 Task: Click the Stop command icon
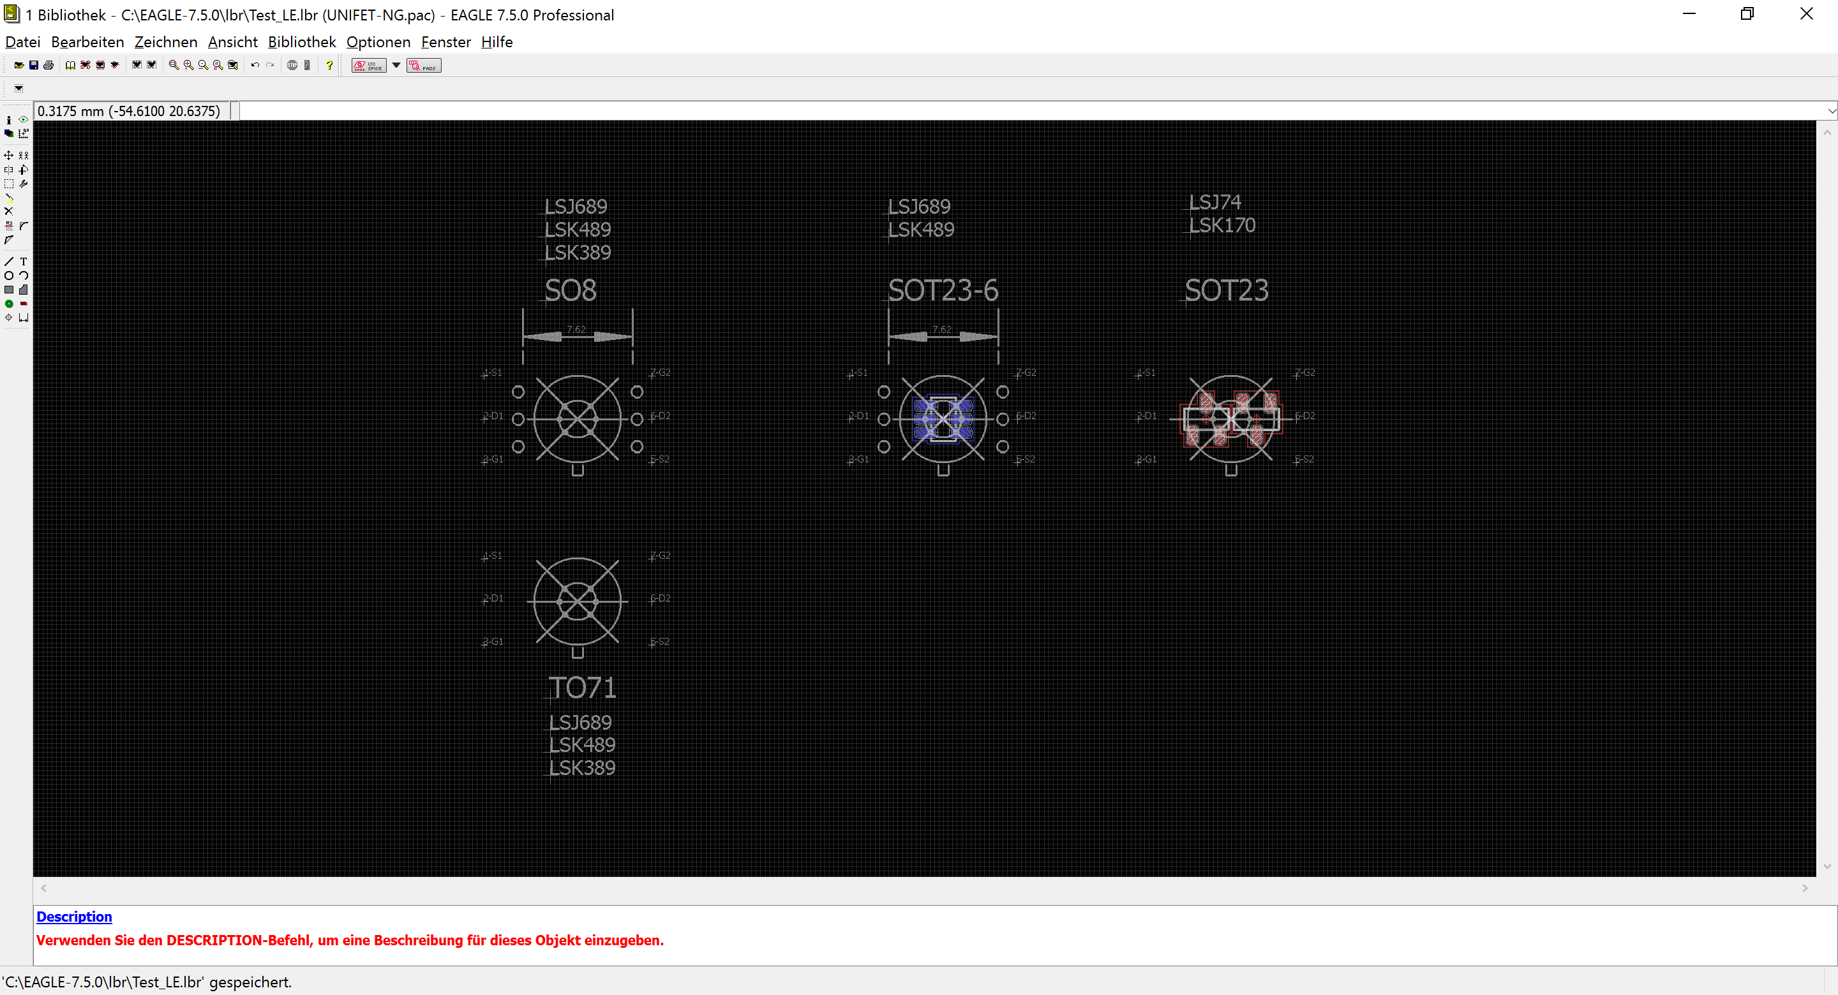[x=292, y=66]
